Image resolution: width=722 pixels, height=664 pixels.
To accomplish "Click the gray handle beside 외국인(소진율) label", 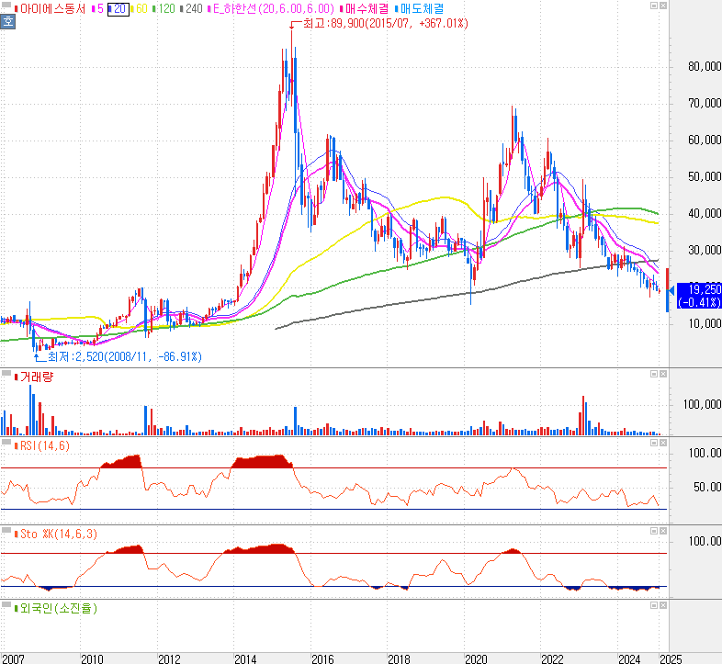I will click(x=6, y=604).
